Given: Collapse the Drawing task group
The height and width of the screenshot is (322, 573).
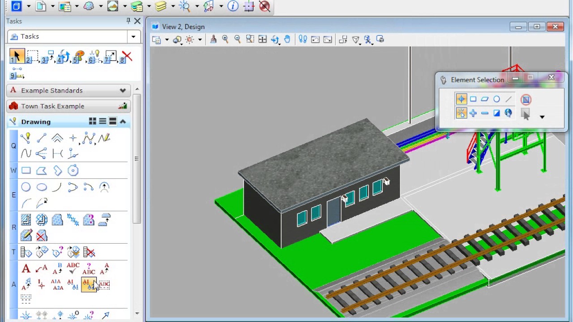Looking at the screenshot, I should click(x=123, y=122).
